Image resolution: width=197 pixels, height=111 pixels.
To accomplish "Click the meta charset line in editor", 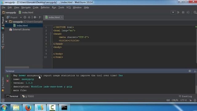I will point(74,37).
